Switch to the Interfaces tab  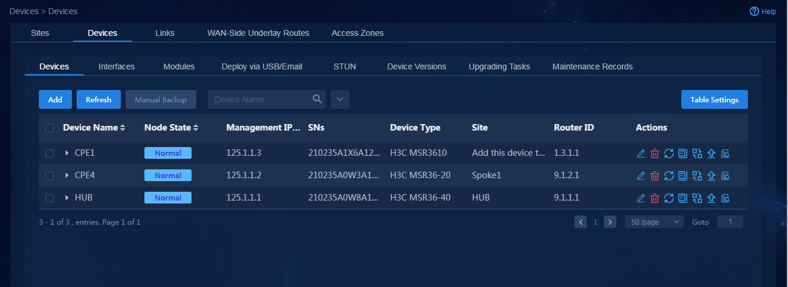pos(117,66)
